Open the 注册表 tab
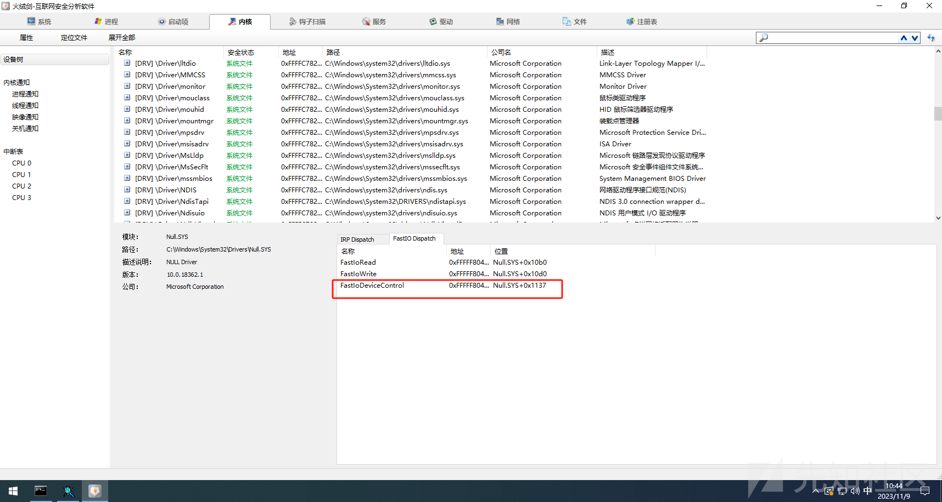The width and height of the screenshot is (942, 502). click(642, 22)
